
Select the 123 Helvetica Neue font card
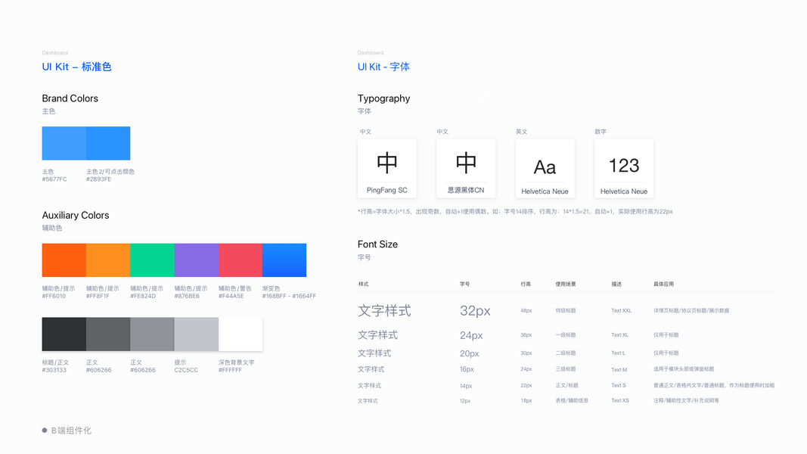point(624,168)
